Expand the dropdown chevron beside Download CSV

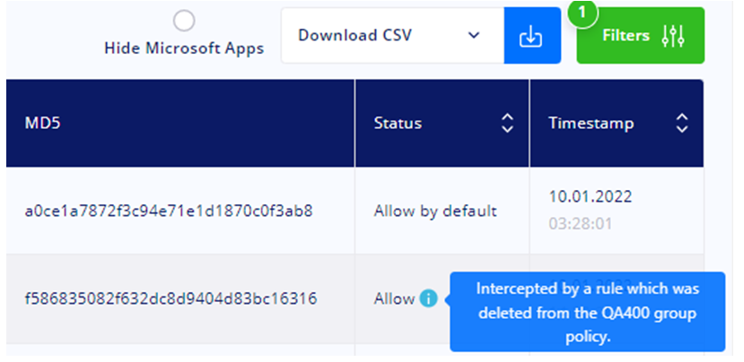coord(474,36)
